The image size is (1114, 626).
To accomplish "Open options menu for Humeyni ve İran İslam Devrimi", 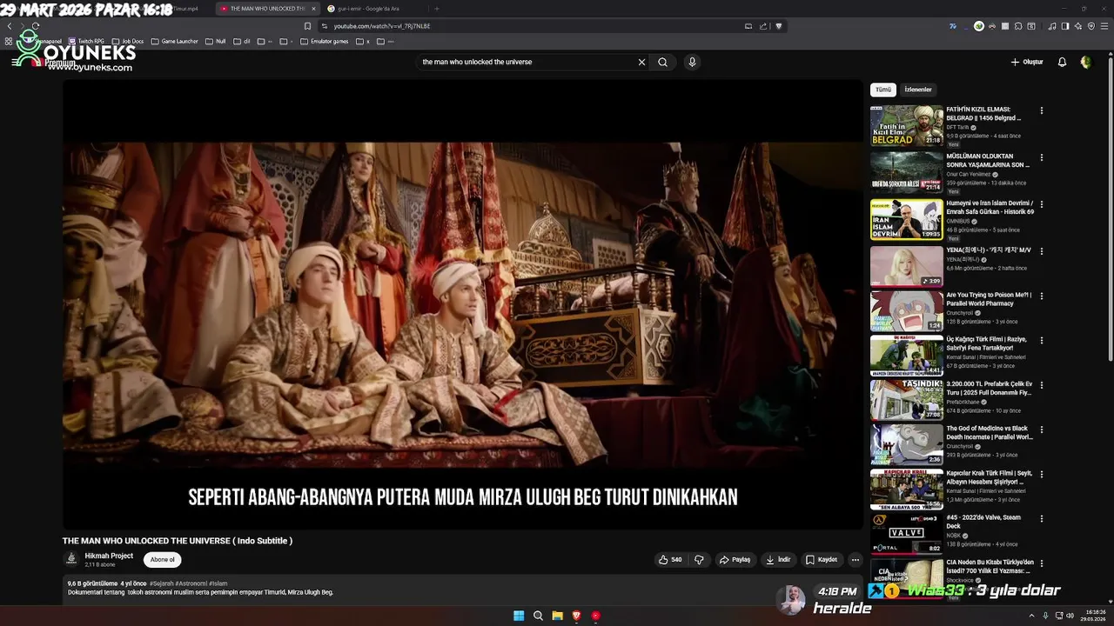I will [1042, 204].
